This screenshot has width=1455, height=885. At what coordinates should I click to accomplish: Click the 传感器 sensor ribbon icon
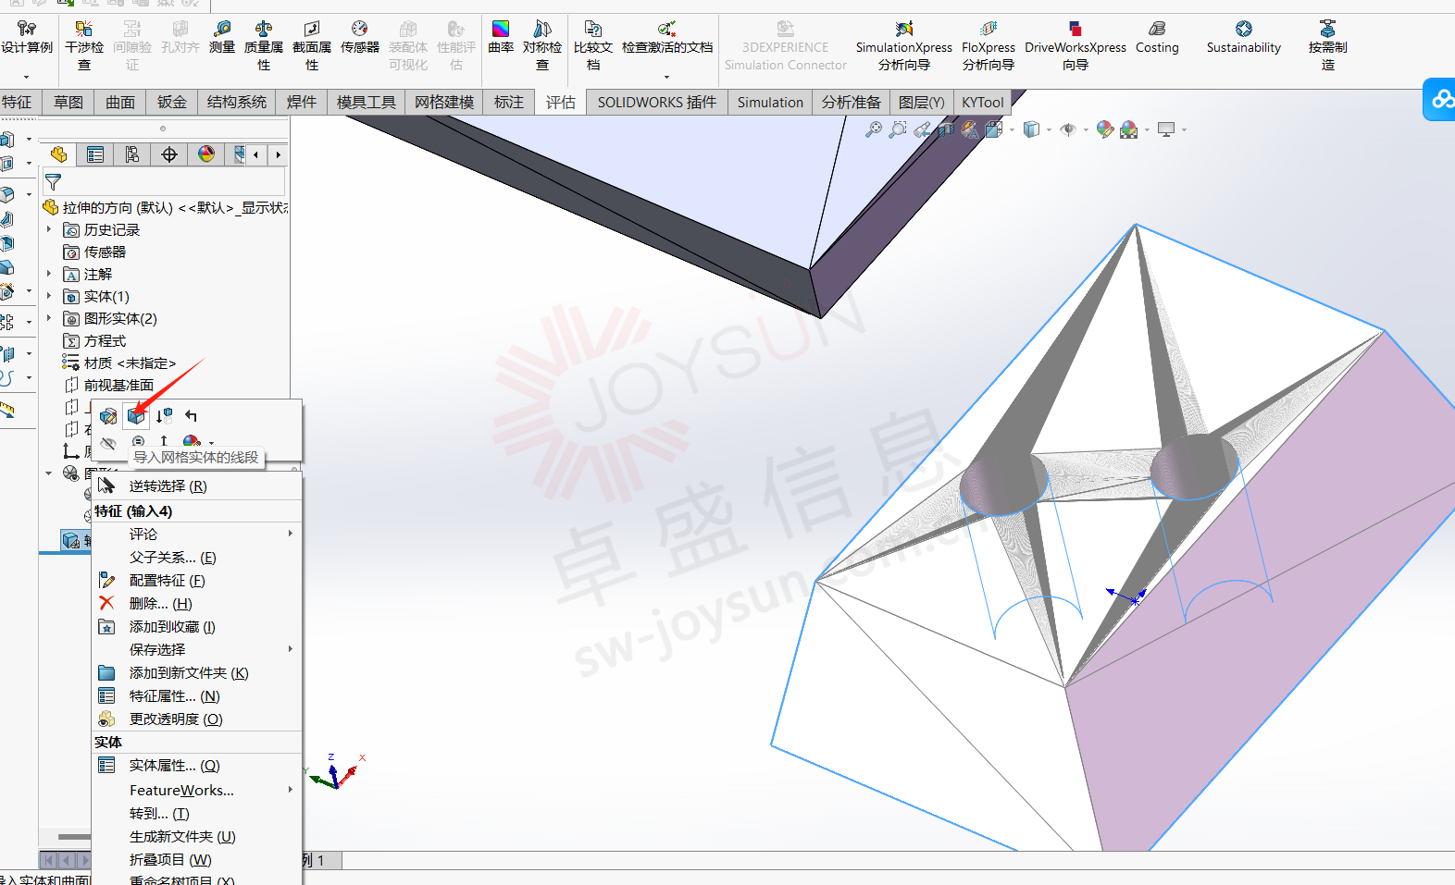(360, 38)
